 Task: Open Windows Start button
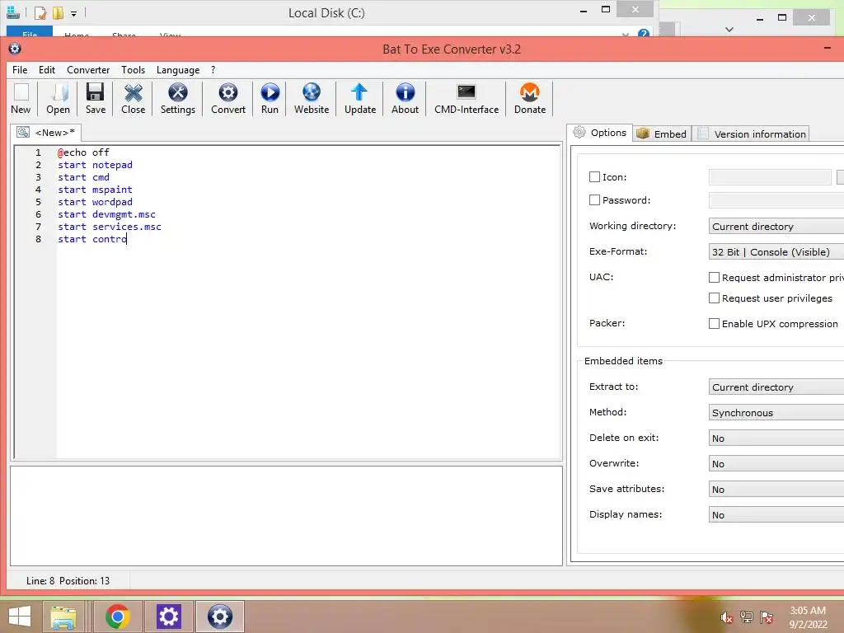click(x=20, y=617)
